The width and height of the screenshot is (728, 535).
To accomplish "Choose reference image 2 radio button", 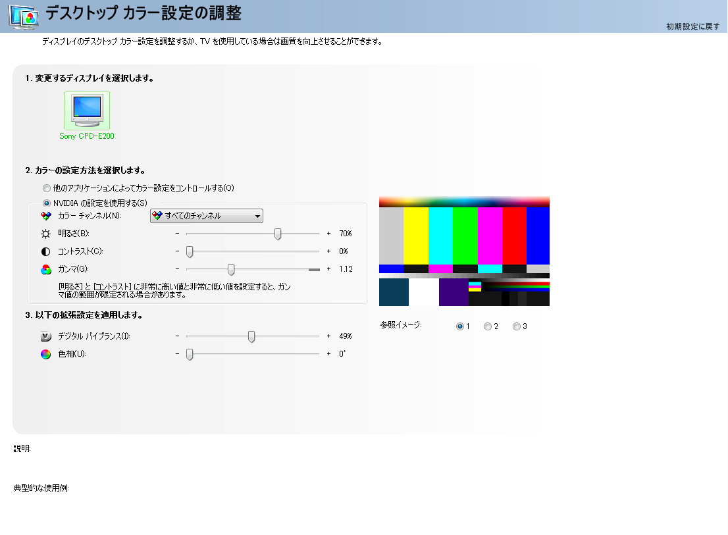I will [x=488, y=326].
